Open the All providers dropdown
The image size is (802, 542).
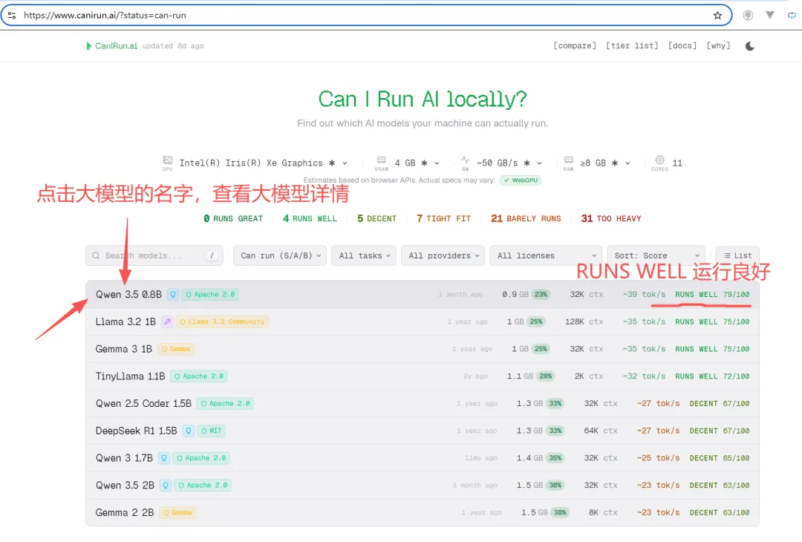tap(443, 255)
